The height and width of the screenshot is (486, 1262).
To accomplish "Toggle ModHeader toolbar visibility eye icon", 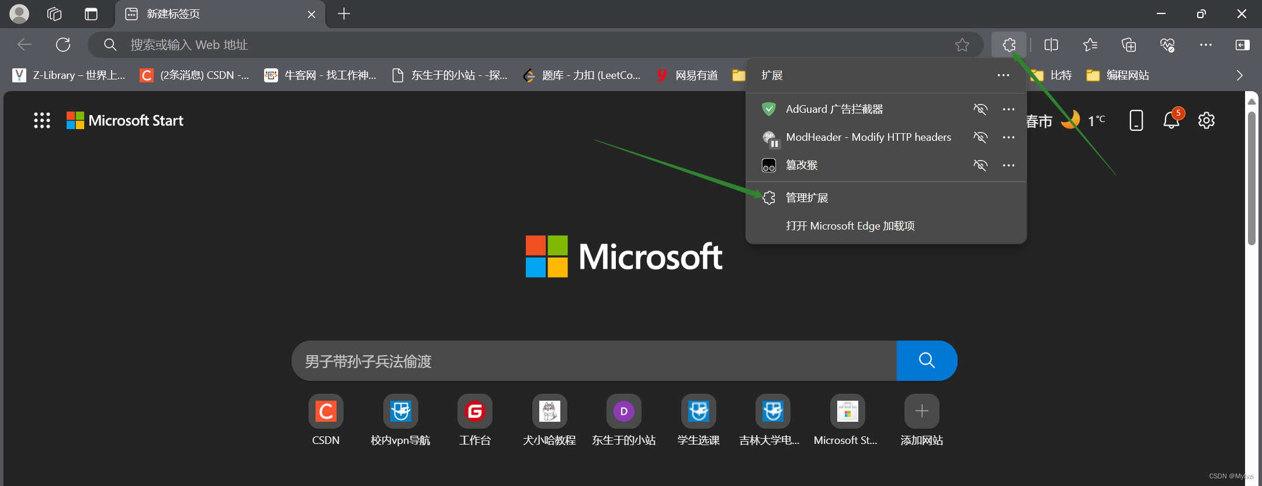I will pyautogui.click(x=980, y=137).
